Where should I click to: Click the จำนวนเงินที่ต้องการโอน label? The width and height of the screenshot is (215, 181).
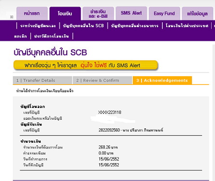coord(43,147)
